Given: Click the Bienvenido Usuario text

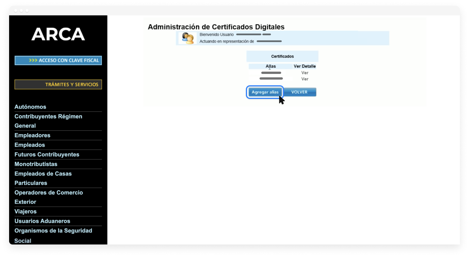Looking at the screenshot, I should pos(217,34).
